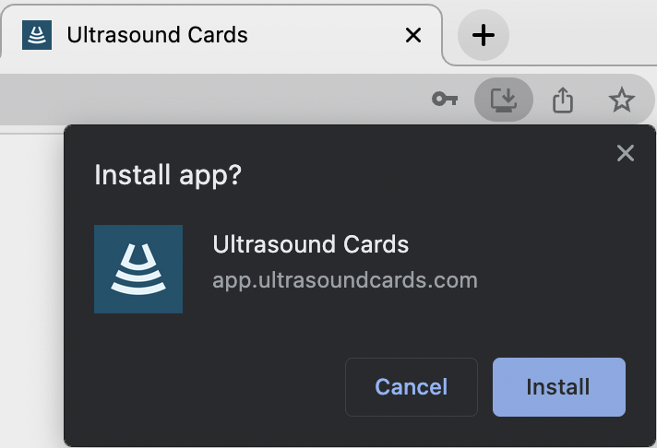Click the install app icon in address bar
The height and width of the screenshot is (448, 657).
tap(504, 100)
